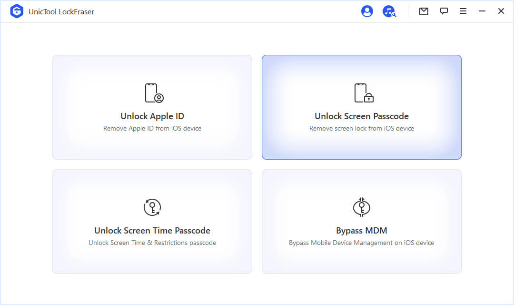Open the hamburger menu
Image resolution: width=514 pixels, height=305 pixels.
click(x=463, y=11)
